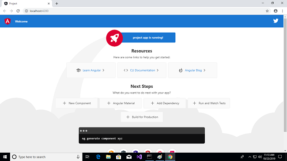The width and height of the screenshot is (287, 161).
Task: Open a new browser tab with plus button
Action: click(x=57, y=4)
